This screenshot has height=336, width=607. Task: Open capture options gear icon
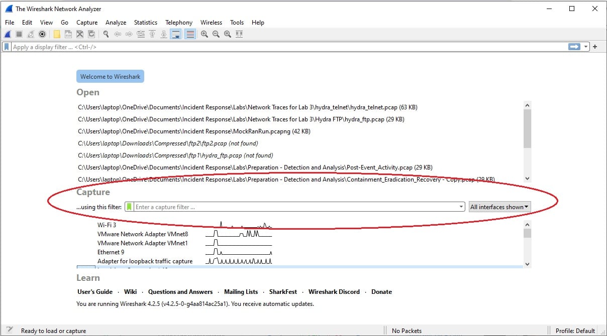click(x=42, y=34)
